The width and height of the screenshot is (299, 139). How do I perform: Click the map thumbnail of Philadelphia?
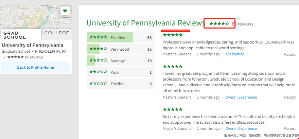31,15
